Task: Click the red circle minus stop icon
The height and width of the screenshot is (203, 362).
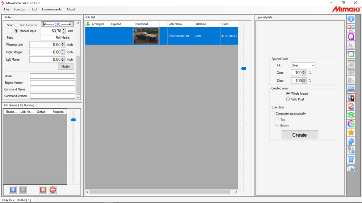Action: tap(53, 190)
